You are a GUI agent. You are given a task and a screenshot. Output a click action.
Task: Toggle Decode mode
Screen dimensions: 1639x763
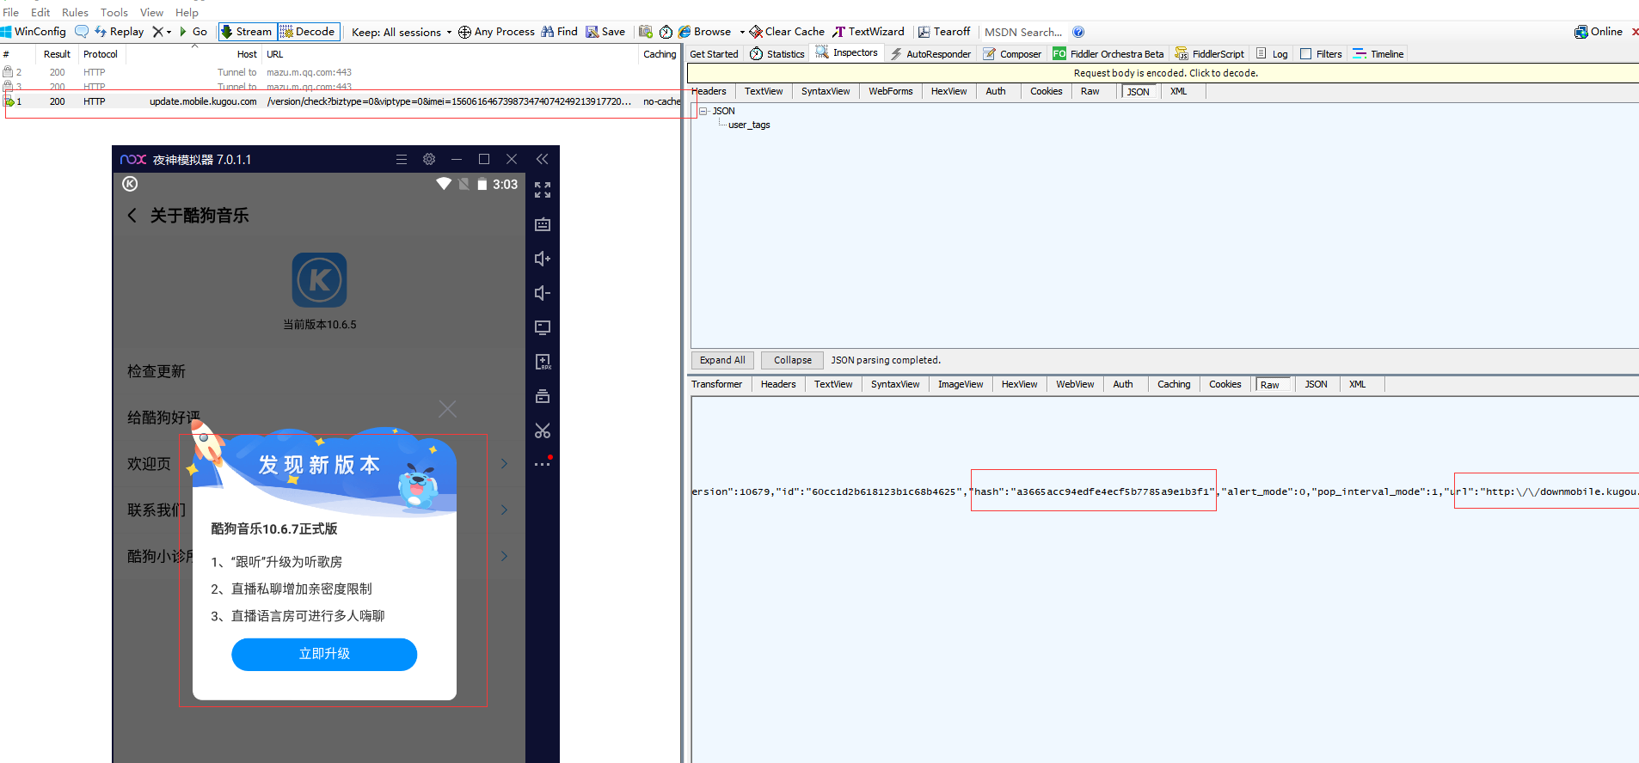click(x=308, y=32)
